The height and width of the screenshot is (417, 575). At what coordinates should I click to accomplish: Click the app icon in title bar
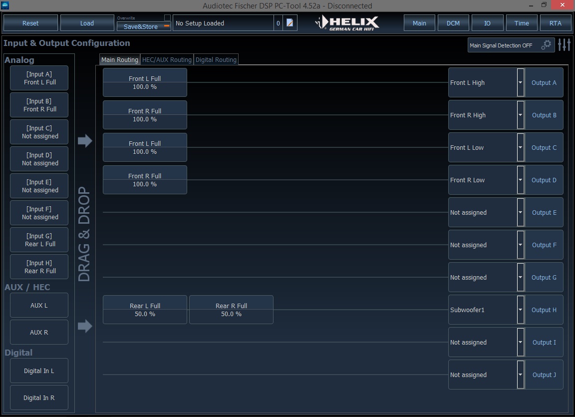tap(5, 5)
